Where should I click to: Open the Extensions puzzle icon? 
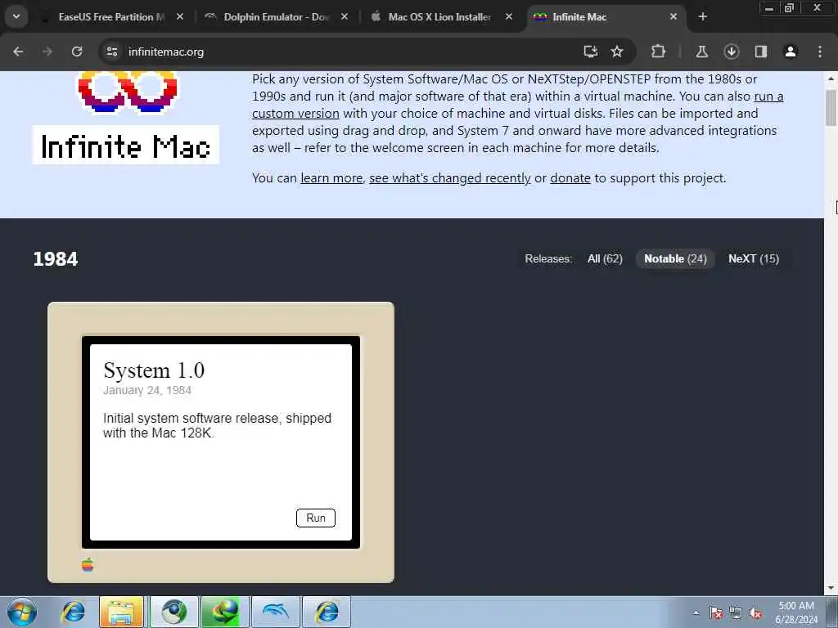point(659,52)
